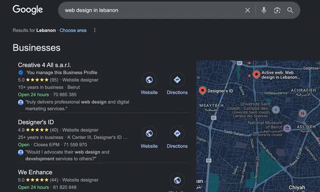
Task: Open Designer's ID website globe icon
Action: tap(149, 134)
